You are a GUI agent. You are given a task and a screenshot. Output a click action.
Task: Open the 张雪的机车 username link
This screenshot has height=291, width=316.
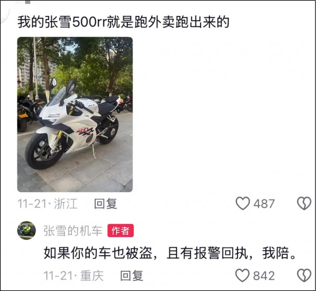click(x=73, y=231)
